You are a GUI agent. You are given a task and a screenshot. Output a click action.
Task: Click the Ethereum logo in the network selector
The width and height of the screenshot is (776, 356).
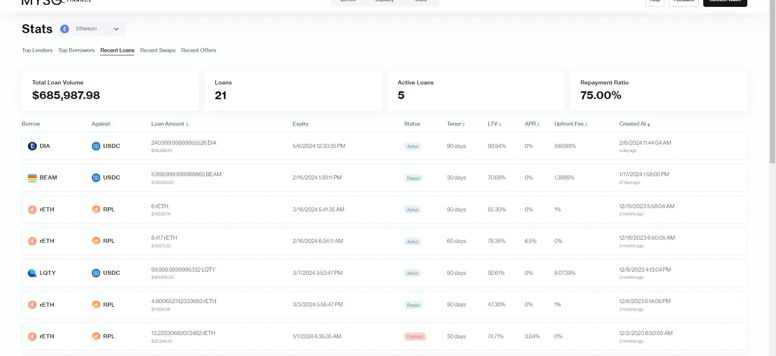pos(65,29)
